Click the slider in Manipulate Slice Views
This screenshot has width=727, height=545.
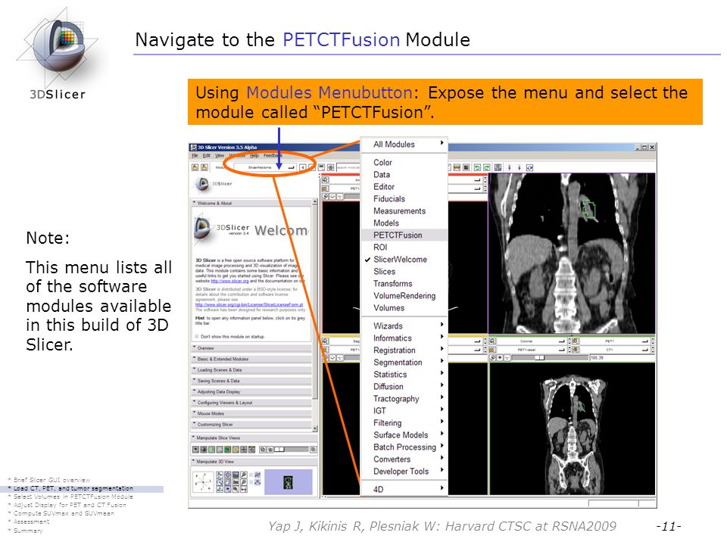pos(291,450)
